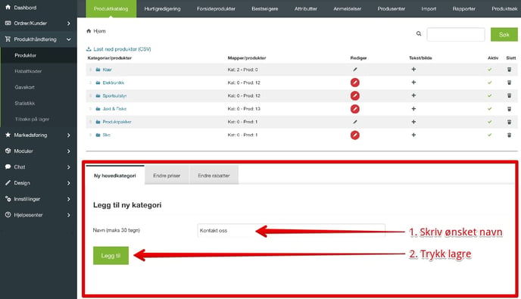Add text/image to Produktpakker via plus icon
This screenshot has width=521, height=299.
pyautogui.click(x=413, y=122)
